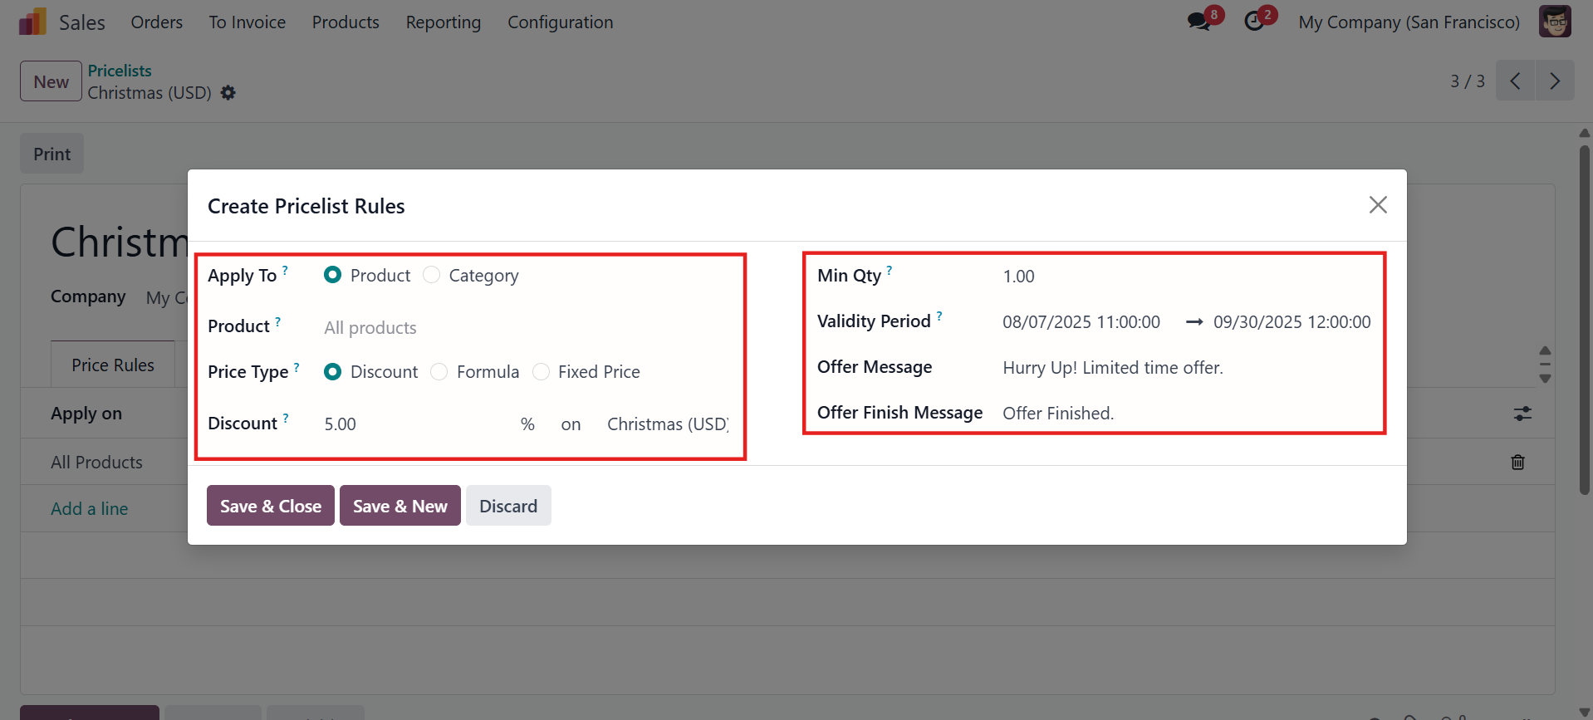Viewport: 1593px width, 720px height.
Task: Show help tooltip for Validity Period
Action: [x=939, y=316]
